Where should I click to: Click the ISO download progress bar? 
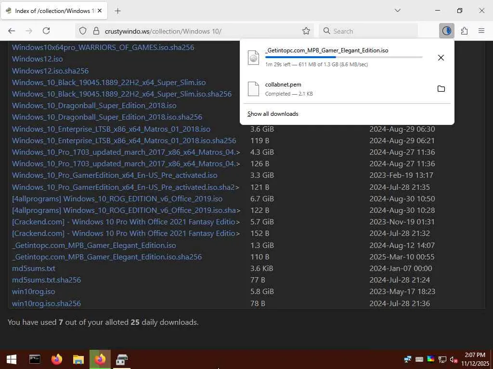pos(344,58)
